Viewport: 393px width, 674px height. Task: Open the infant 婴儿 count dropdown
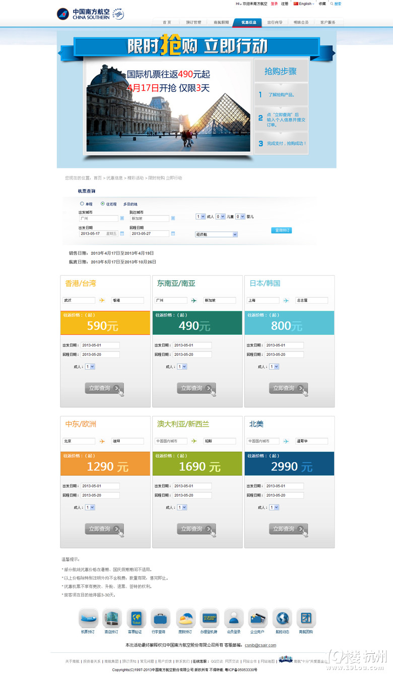pyautogui.click(x=240, y=216)
